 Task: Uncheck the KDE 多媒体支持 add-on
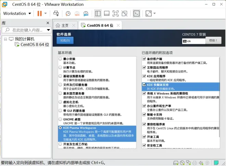(144, 85)
